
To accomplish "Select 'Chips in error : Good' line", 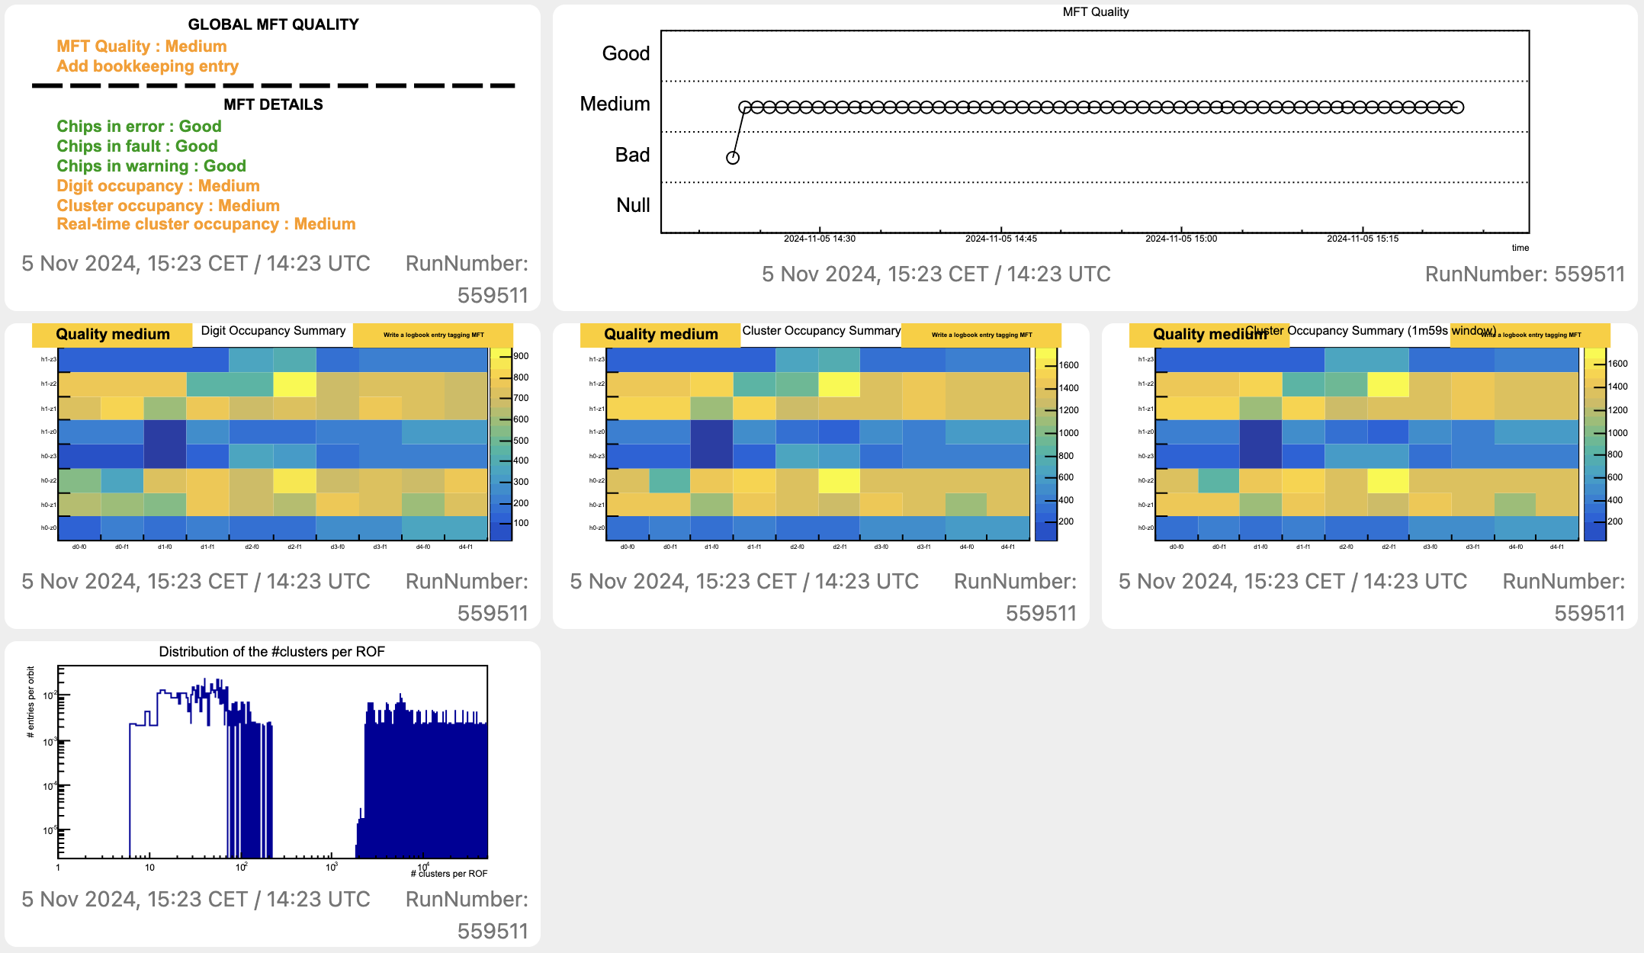I will click(139, 127).
